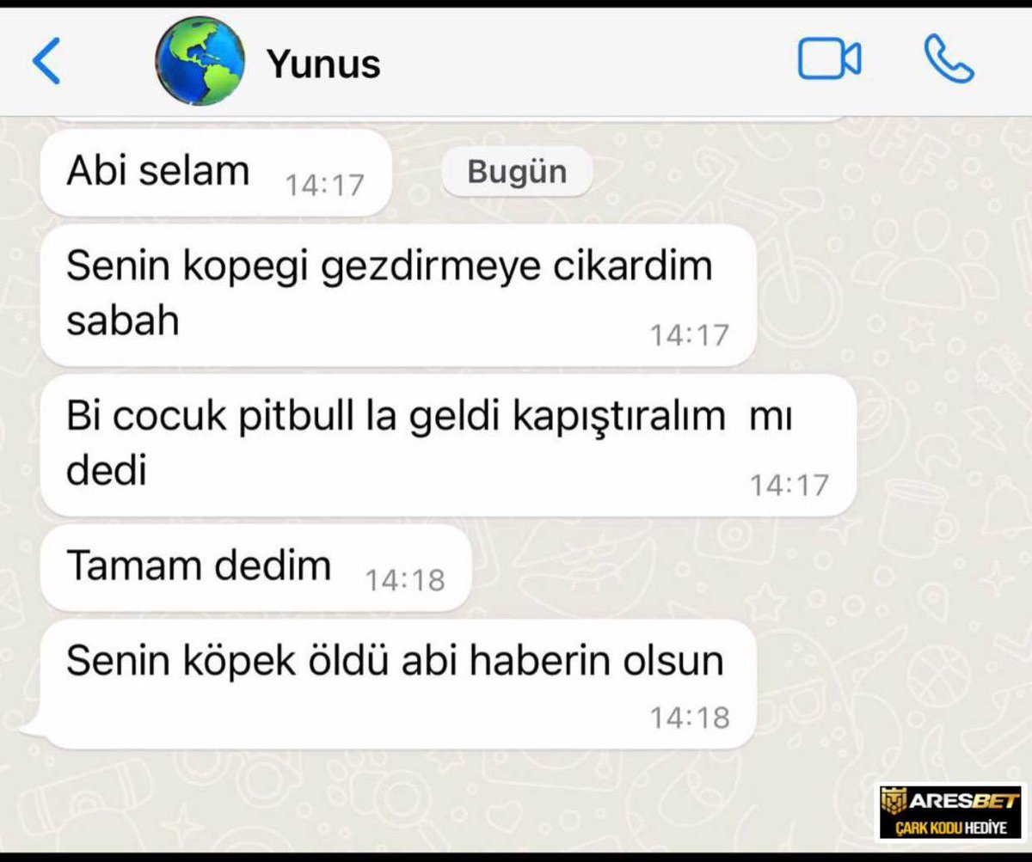The image size is (1032, 862).
Task: Tap the 14:18 timestamp on "Tamam dedim"
Action: click(x=405, y=581)
